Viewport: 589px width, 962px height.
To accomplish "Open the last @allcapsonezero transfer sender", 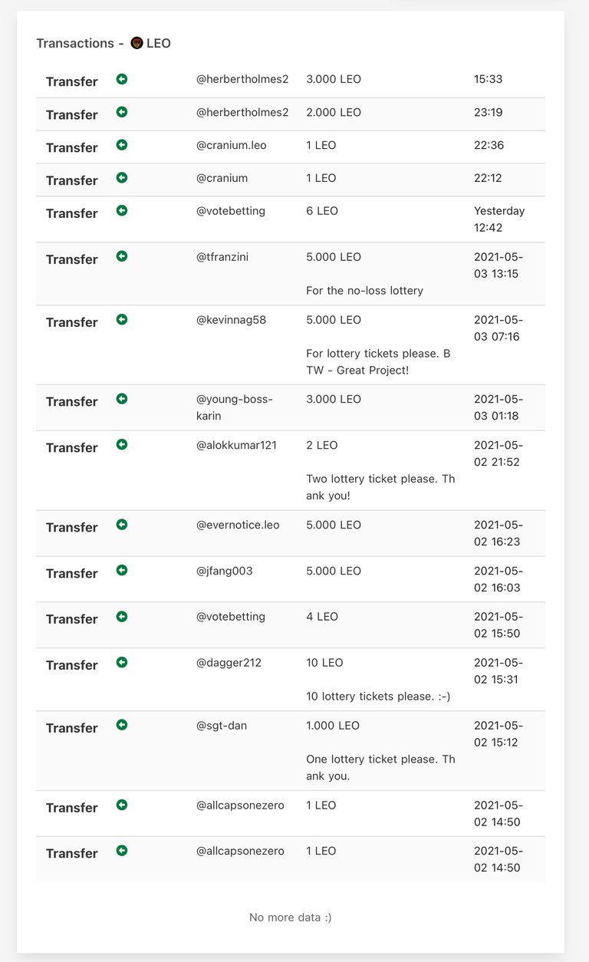I will pos(240,851).
